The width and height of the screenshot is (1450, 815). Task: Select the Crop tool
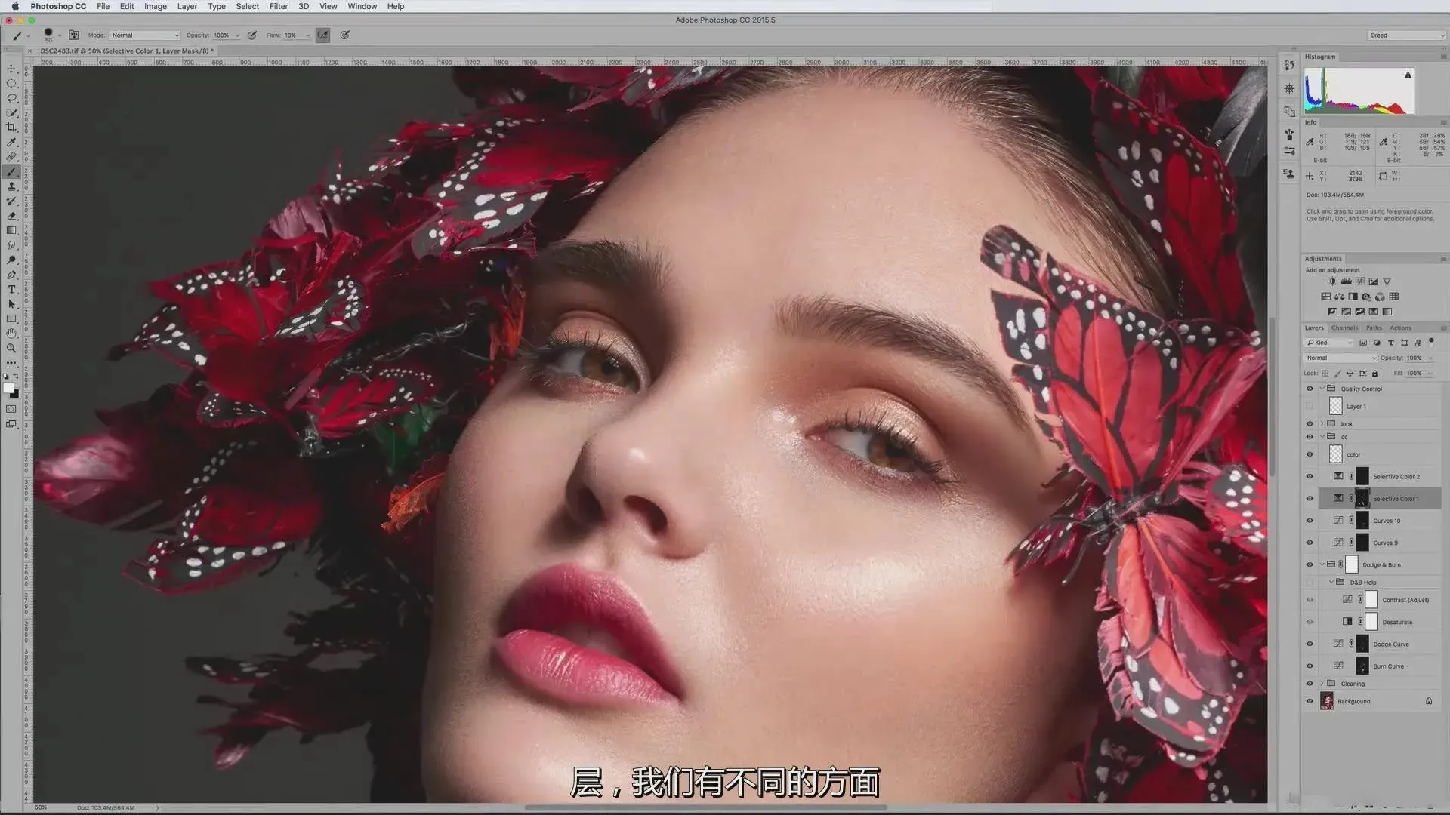tap(11, 128)
